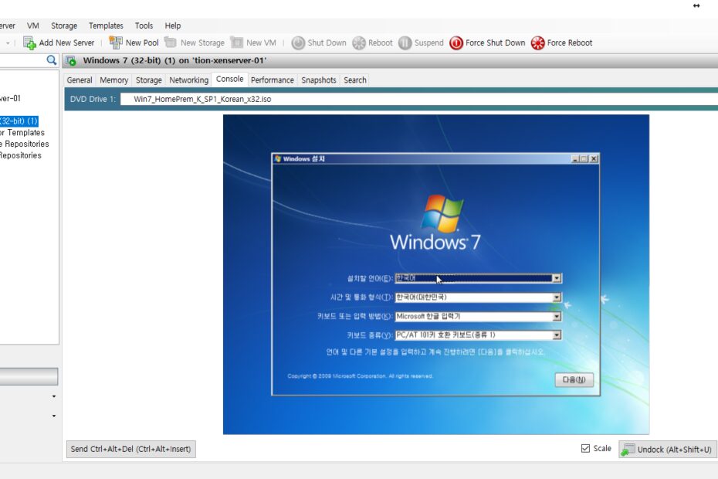Open the DVD Drive 1 ISO dropdown
The width and height of the screenshot is (718, 479).
click(419, 99)
